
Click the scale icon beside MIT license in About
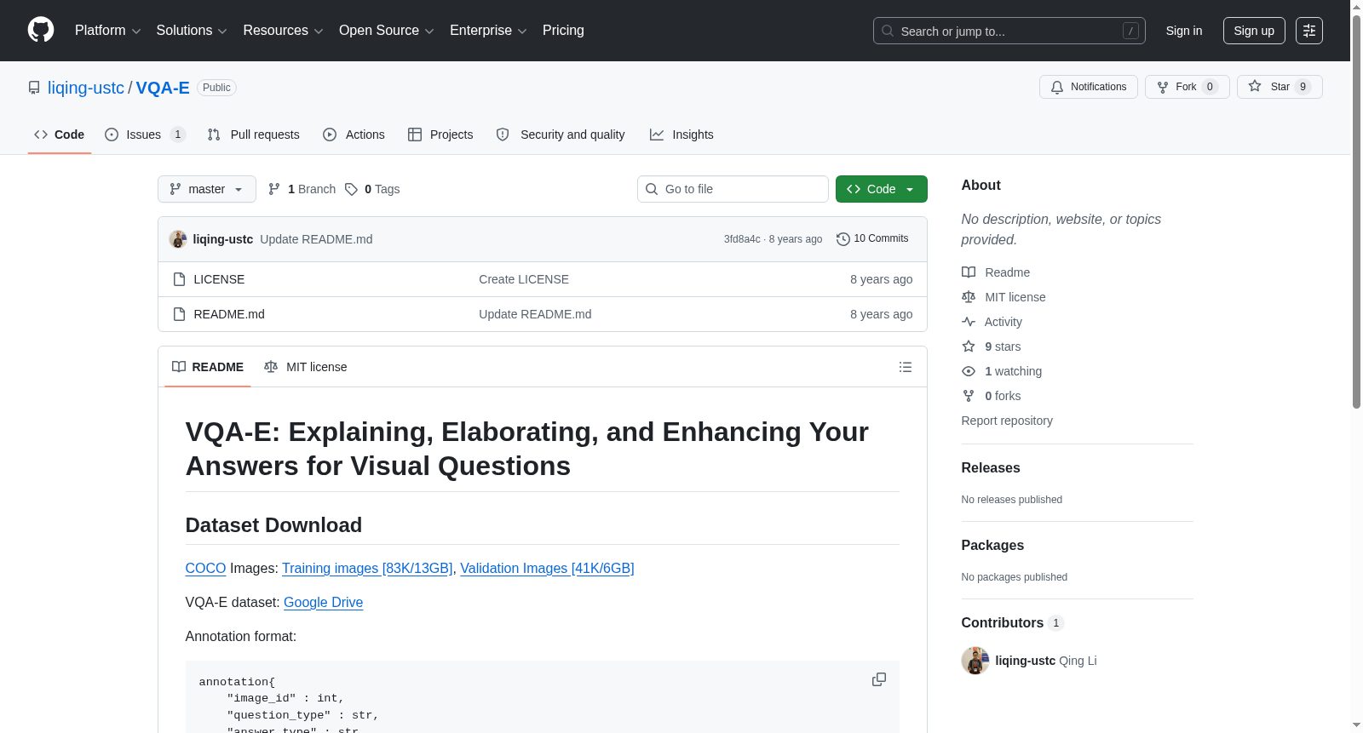[969, 297]
